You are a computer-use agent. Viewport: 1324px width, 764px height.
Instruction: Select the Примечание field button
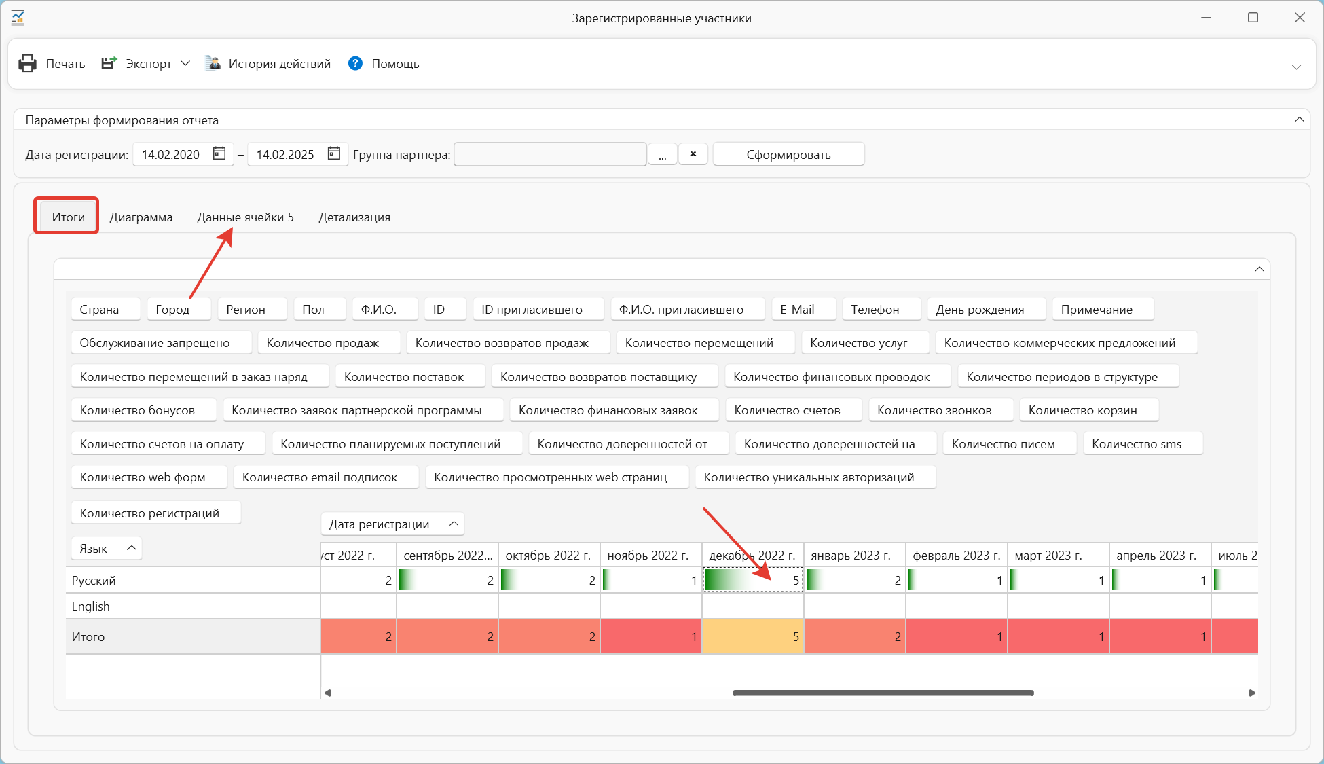pyautogui.click(x=1103, y=309)
